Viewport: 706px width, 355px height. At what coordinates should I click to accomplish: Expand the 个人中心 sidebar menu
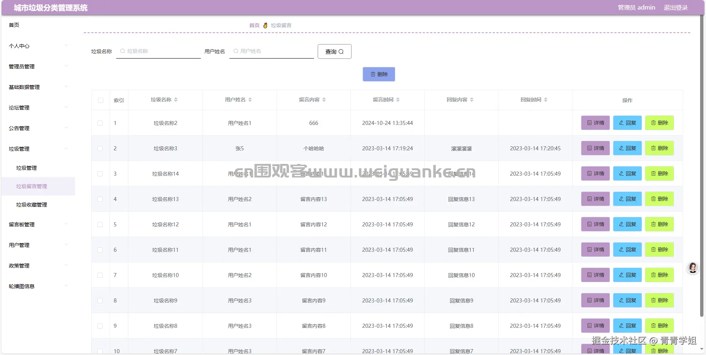[38, 46]
